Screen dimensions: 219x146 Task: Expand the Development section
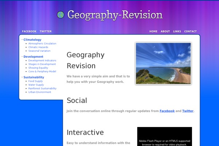[33, 57]
